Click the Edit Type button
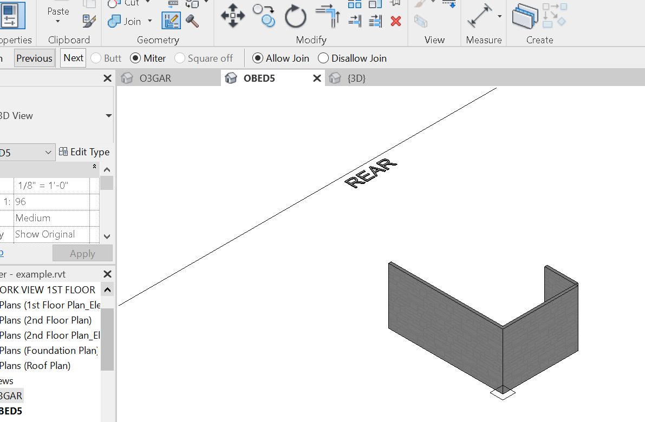Viewport: 645px width, 422px height. pos(84,151)
